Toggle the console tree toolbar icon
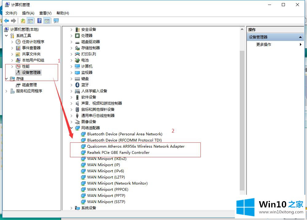 pos(30,21)
